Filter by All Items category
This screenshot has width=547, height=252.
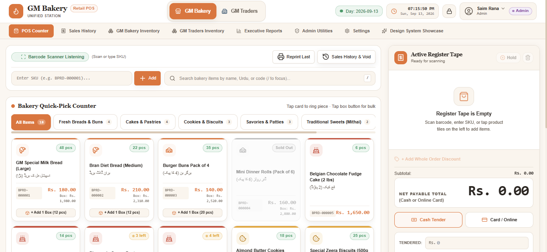(31, 122)
